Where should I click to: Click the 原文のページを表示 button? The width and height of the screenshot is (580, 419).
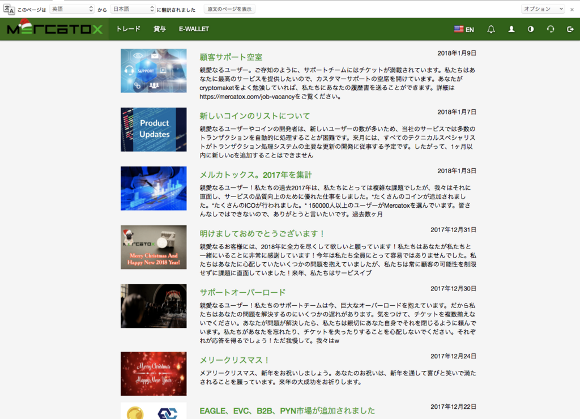tap(229, 9)
